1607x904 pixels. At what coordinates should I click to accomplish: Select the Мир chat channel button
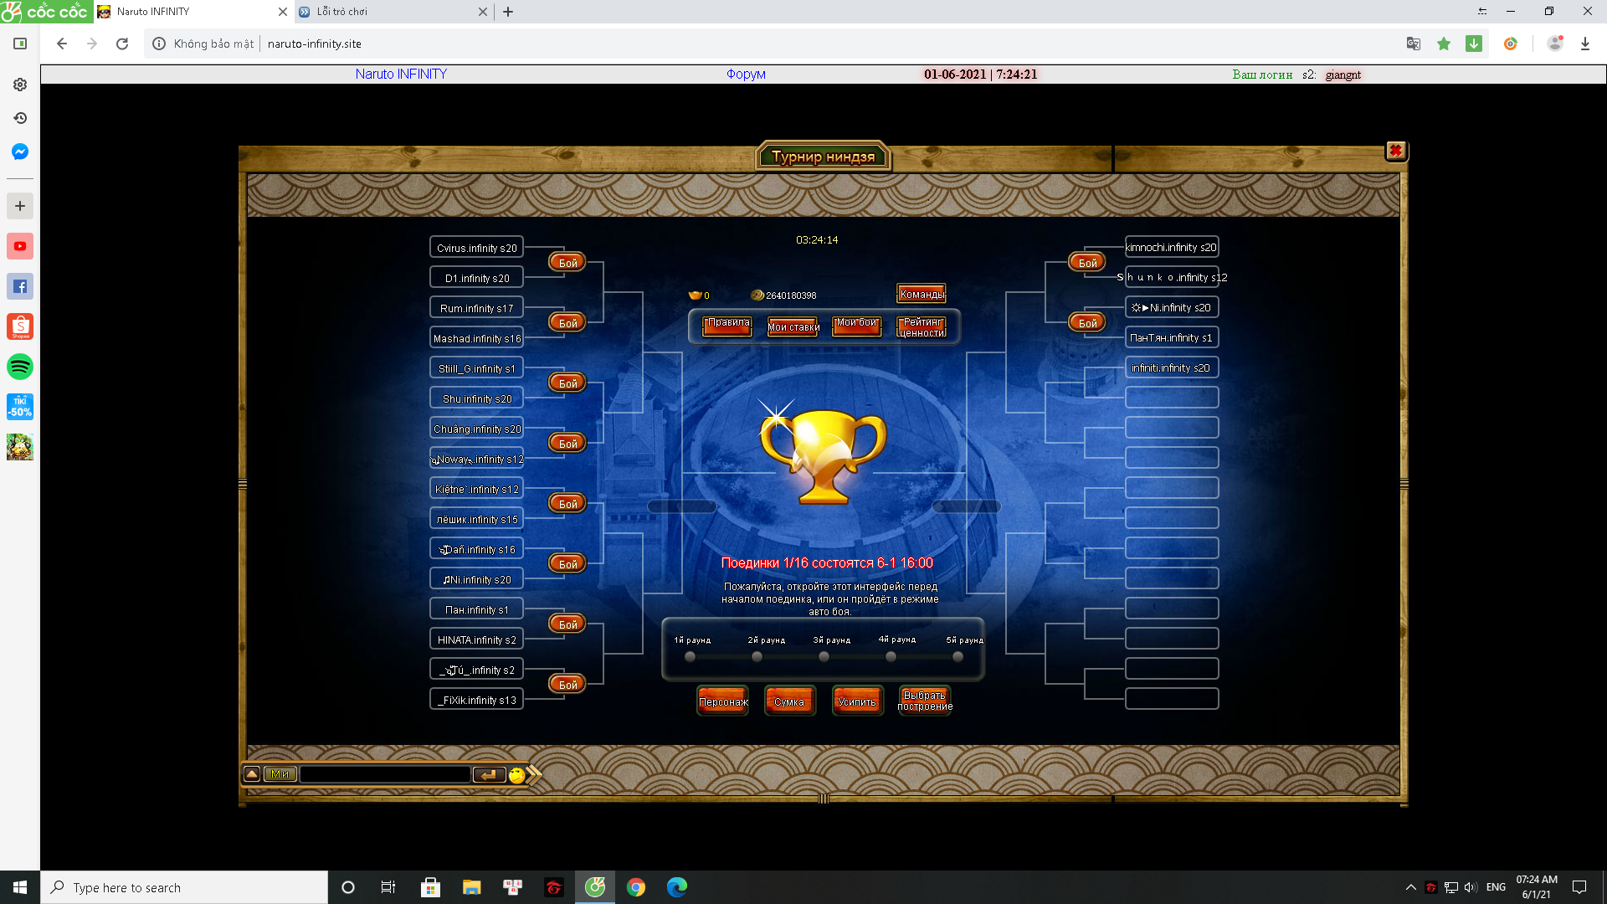coord(280,774)
